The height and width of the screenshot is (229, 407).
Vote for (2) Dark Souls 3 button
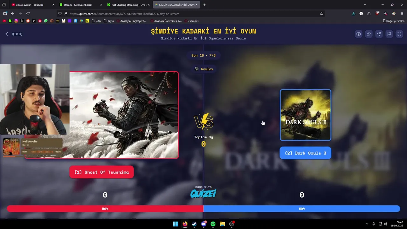point(305,153)
